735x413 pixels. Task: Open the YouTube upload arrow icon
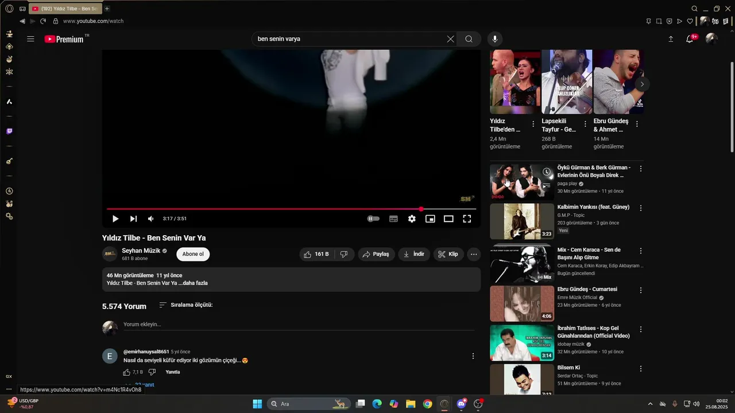point(671,39)
